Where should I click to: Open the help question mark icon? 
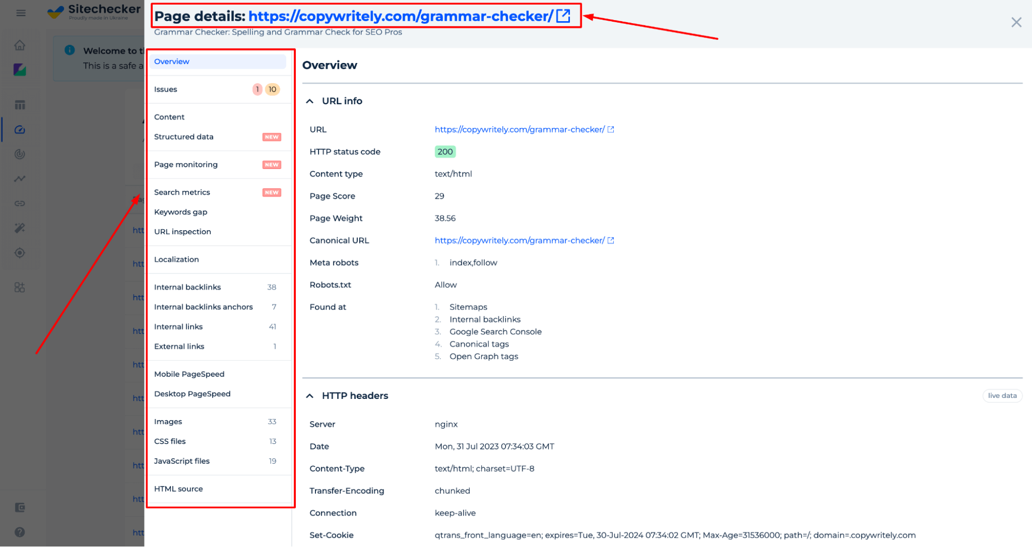[20, 532]
